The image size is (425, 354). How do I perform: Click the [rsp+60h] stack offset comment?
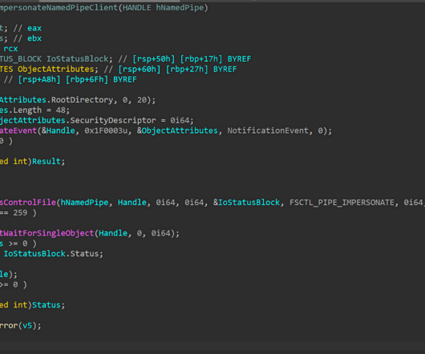coord(140,70)
